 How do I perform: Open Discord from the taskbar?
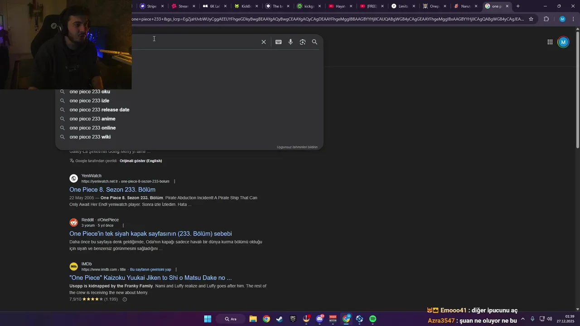(x=320, y=319)
